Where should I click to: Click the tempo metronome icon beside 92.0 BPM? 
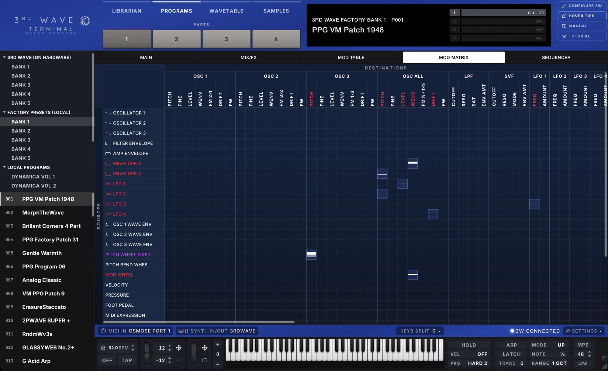103,348
